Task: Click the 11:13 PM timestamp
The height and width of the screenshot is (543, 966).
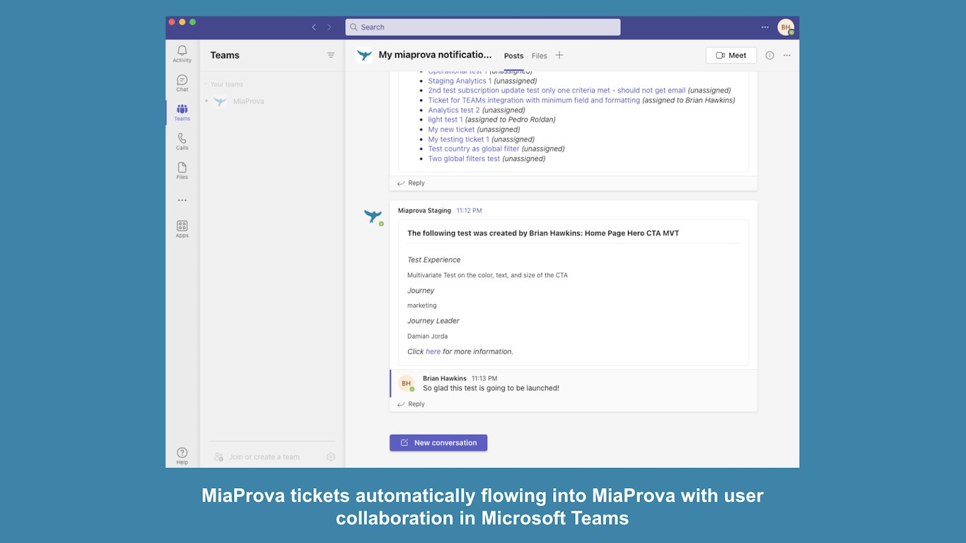Action: click(484, 378)
